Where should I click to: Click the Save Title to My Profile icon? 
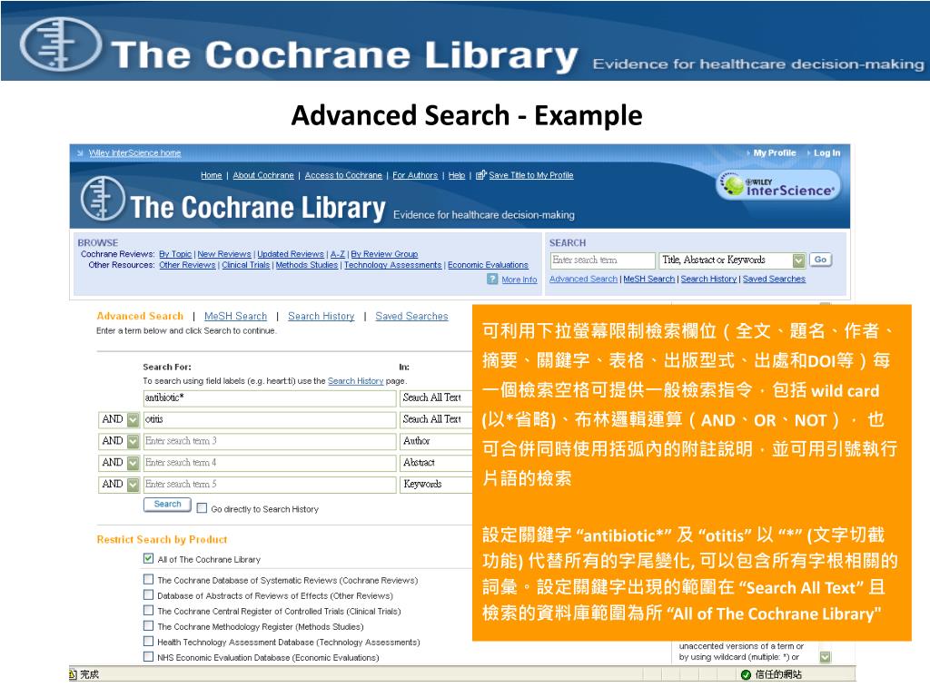click(x=481, y=175)
